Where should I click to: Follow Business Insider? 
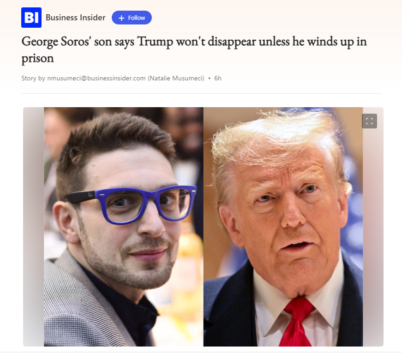(132, 18)
